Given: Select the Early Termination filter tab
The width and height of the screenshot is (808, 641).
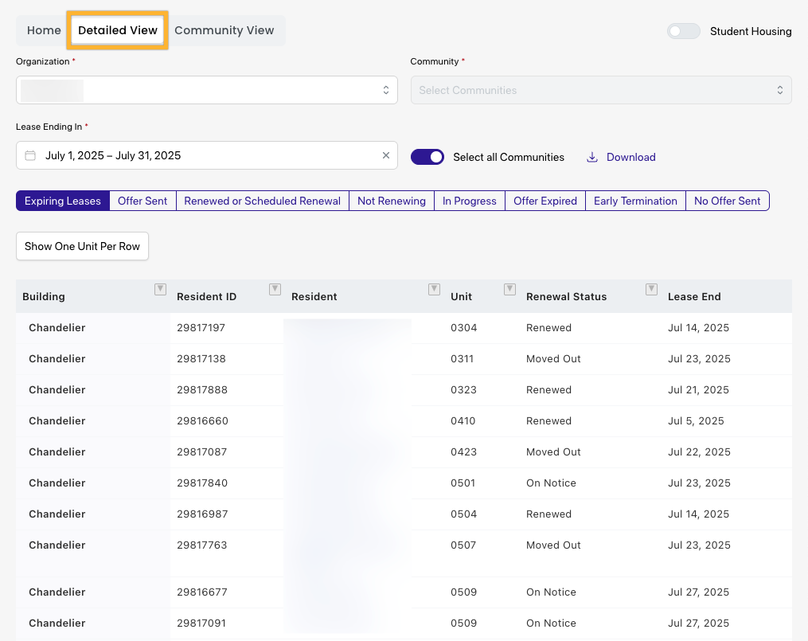Looking at the screenshot, I should (x=635, y=201).
